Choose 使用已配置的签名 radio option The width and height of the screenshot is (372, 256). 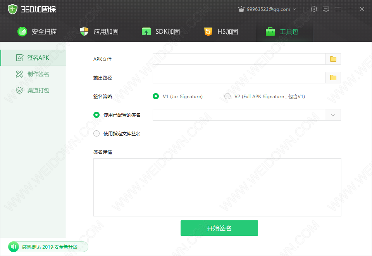point(96,115)
